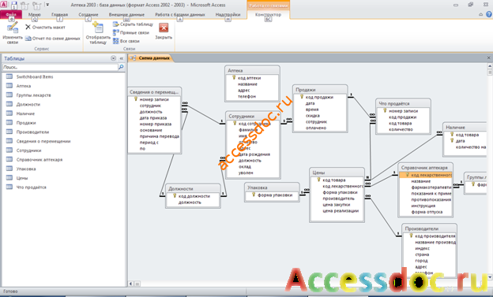Click the search magnifier in the Таблицы pane
The width and height of the screenshot is (493, 297).
pos(121,67)
